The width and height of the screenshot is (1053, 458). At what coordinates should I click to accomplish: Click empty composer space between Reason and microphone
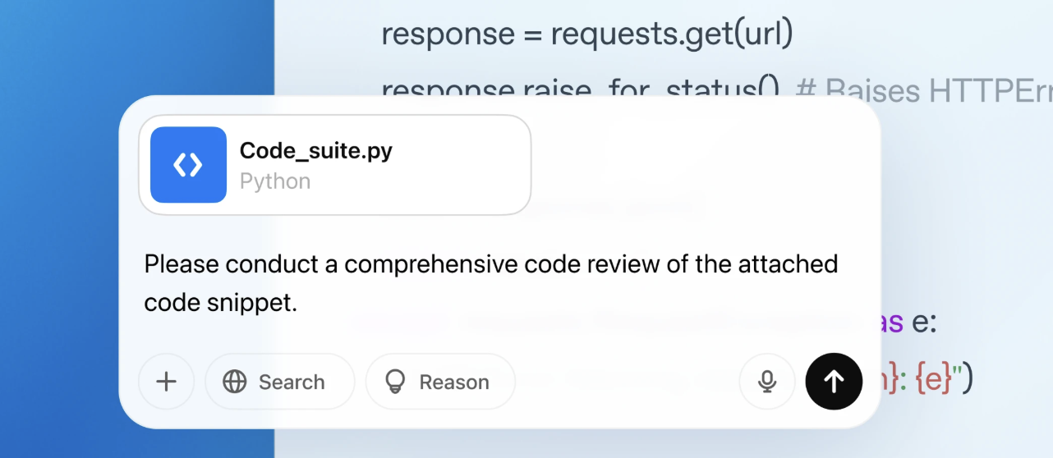pyautogui.click(x=627, y=382)
